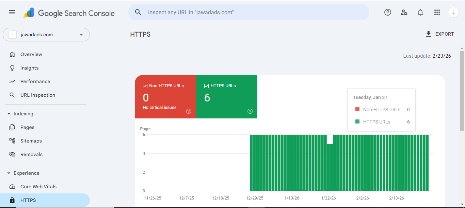Click the Google account avatar
Image resolution: width=465 pixels, height=208 pixels.
coord(453,12)
